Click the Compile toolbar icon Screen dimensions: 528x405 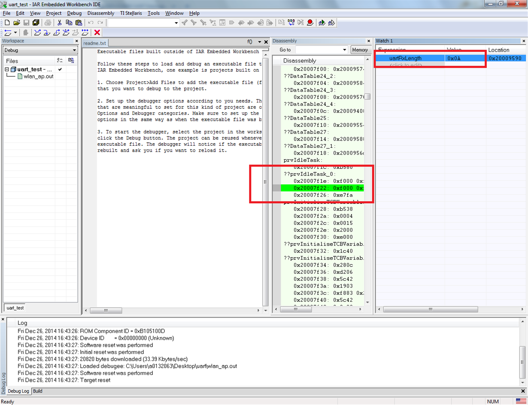281,23
